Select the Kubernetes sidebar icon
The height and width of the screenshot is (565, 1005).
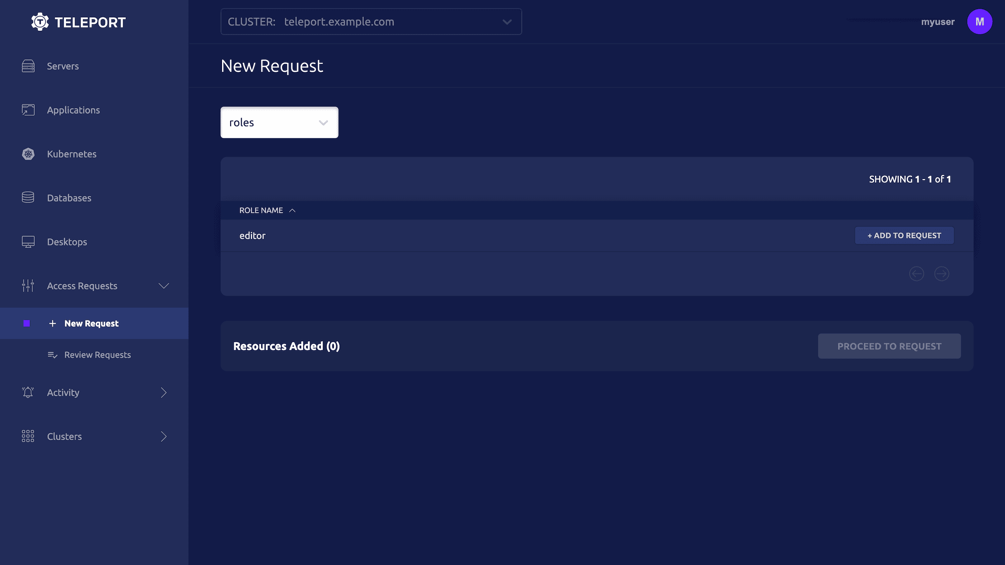[x=28, y=154]
